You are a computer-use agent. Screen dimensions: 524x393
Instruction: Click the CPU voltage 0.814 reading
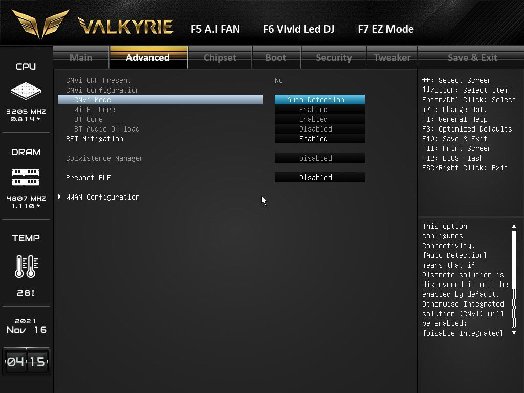coord(26,119)
